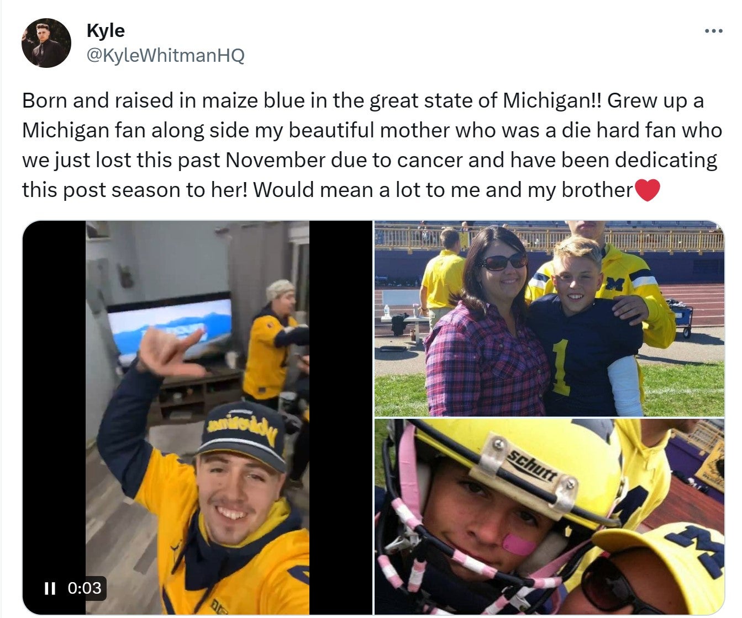This screenshot has height=618, width=742.
Task: Click the red heart emoji in the tweet
Action: click(648, 190)
